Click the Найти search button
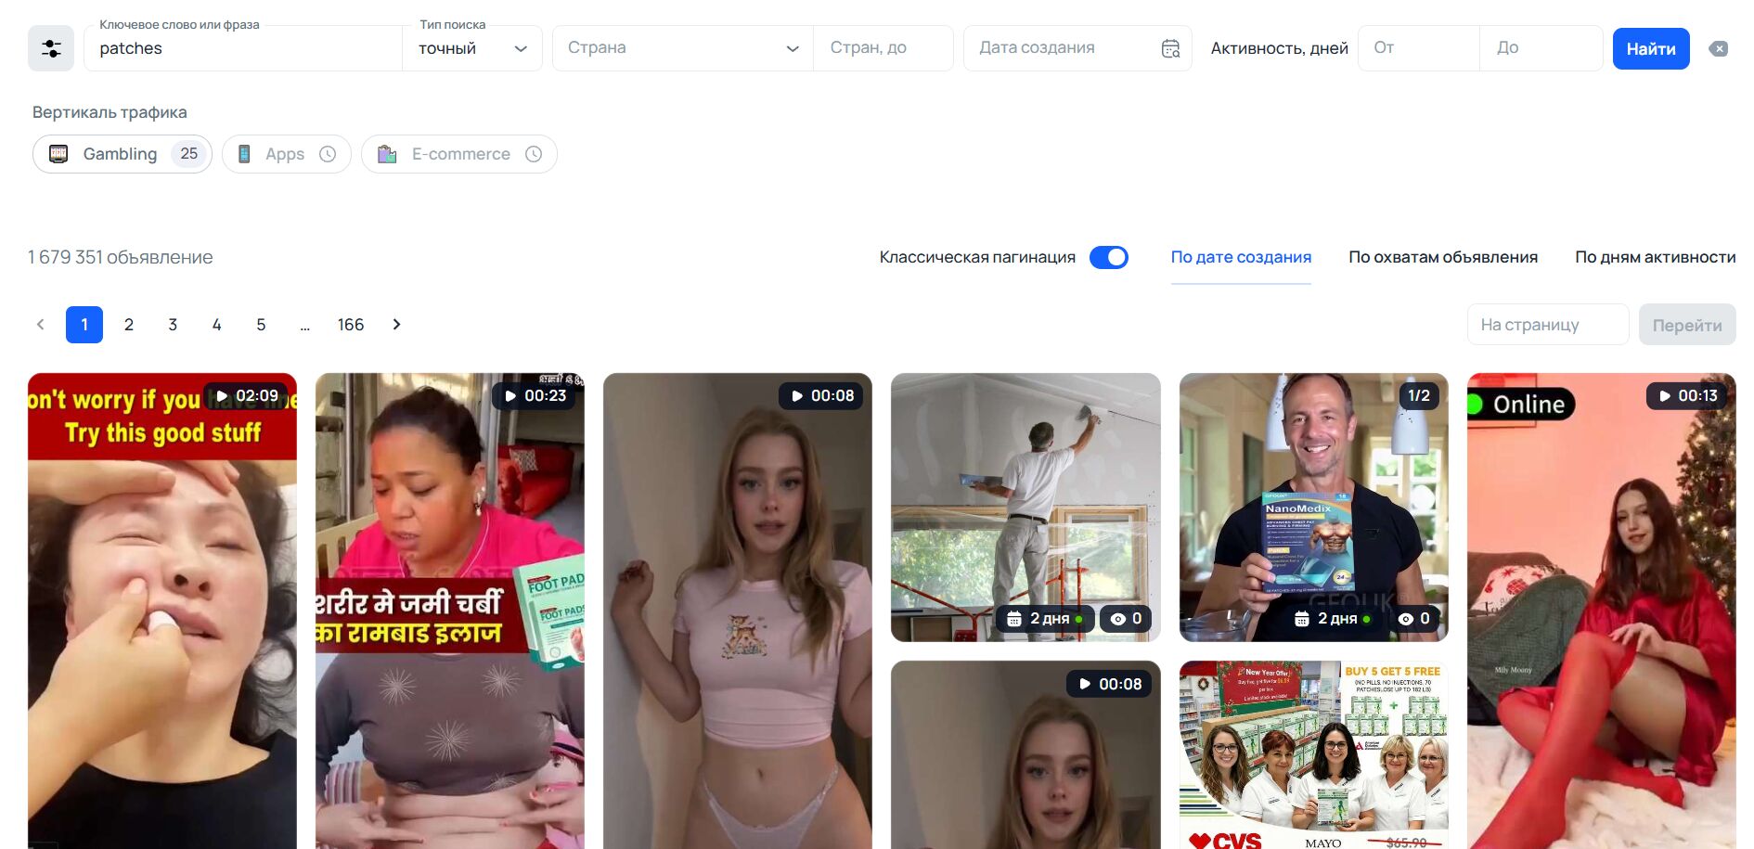 pyautogui.click(x=1651, y=49)
